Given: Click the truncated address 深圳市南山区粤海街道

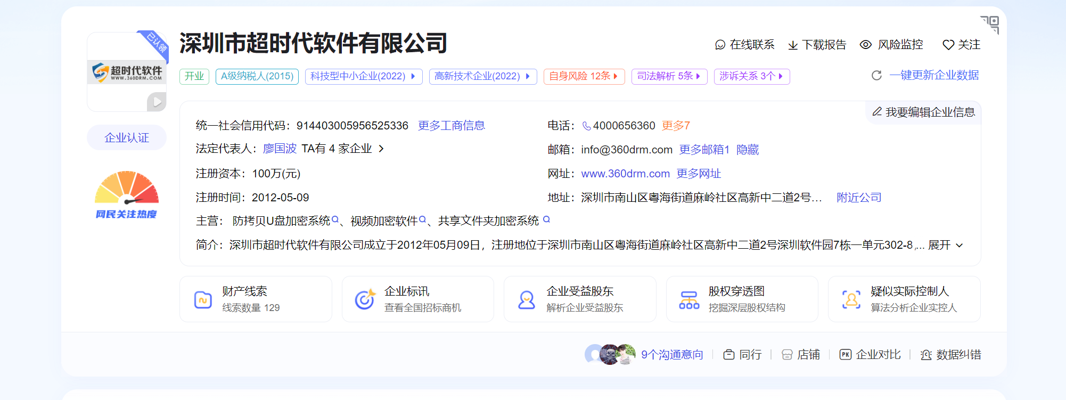Looking at the screenshot, I should pyautogui.click(x=701, y=198).
